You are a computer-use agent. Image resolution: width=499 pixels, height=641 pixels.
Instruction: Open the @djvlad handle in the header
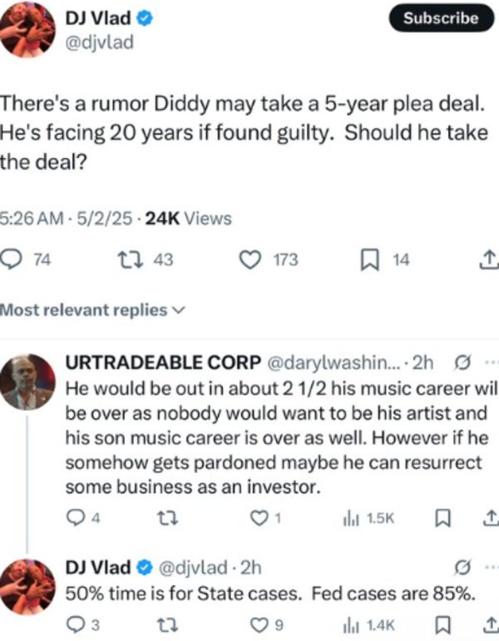click(100, 42)
